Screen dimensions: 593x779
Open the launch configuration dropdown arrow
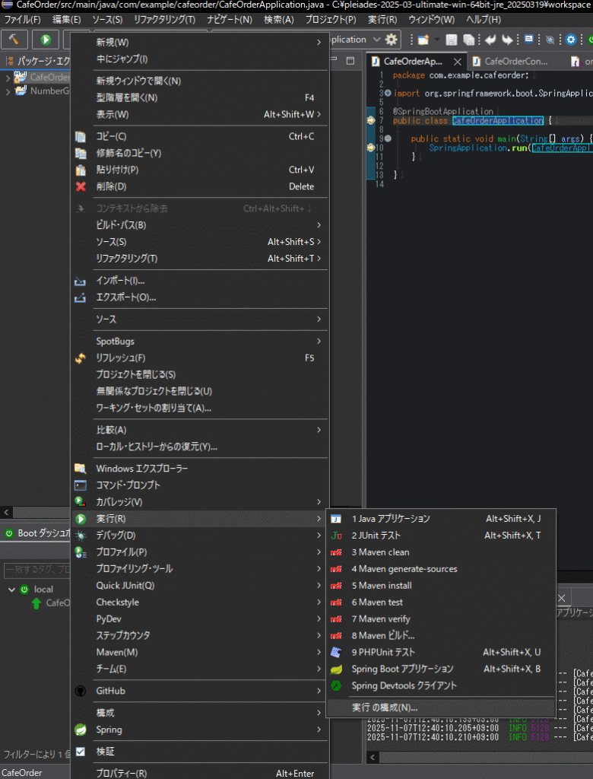[376, 40]
